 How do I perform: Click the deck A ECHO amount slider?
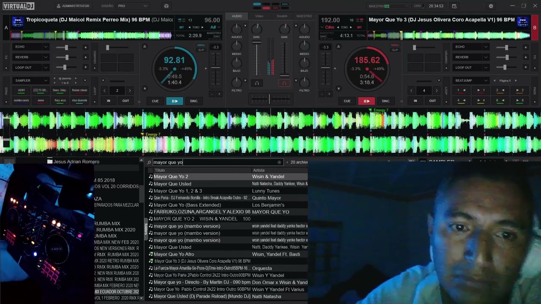[67, 47]
